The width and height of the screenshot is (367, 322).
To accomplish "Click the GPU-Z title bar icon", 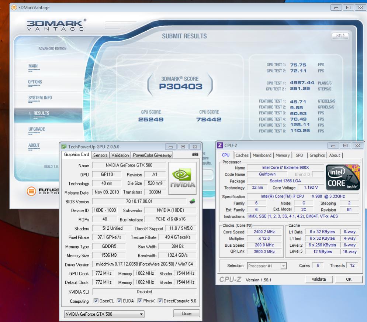I will 64,147.
